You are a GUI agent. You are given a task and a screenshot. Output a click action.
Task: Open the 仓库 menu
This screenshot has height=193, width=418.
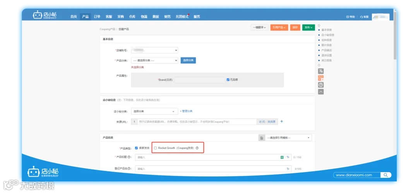[132, 17]
